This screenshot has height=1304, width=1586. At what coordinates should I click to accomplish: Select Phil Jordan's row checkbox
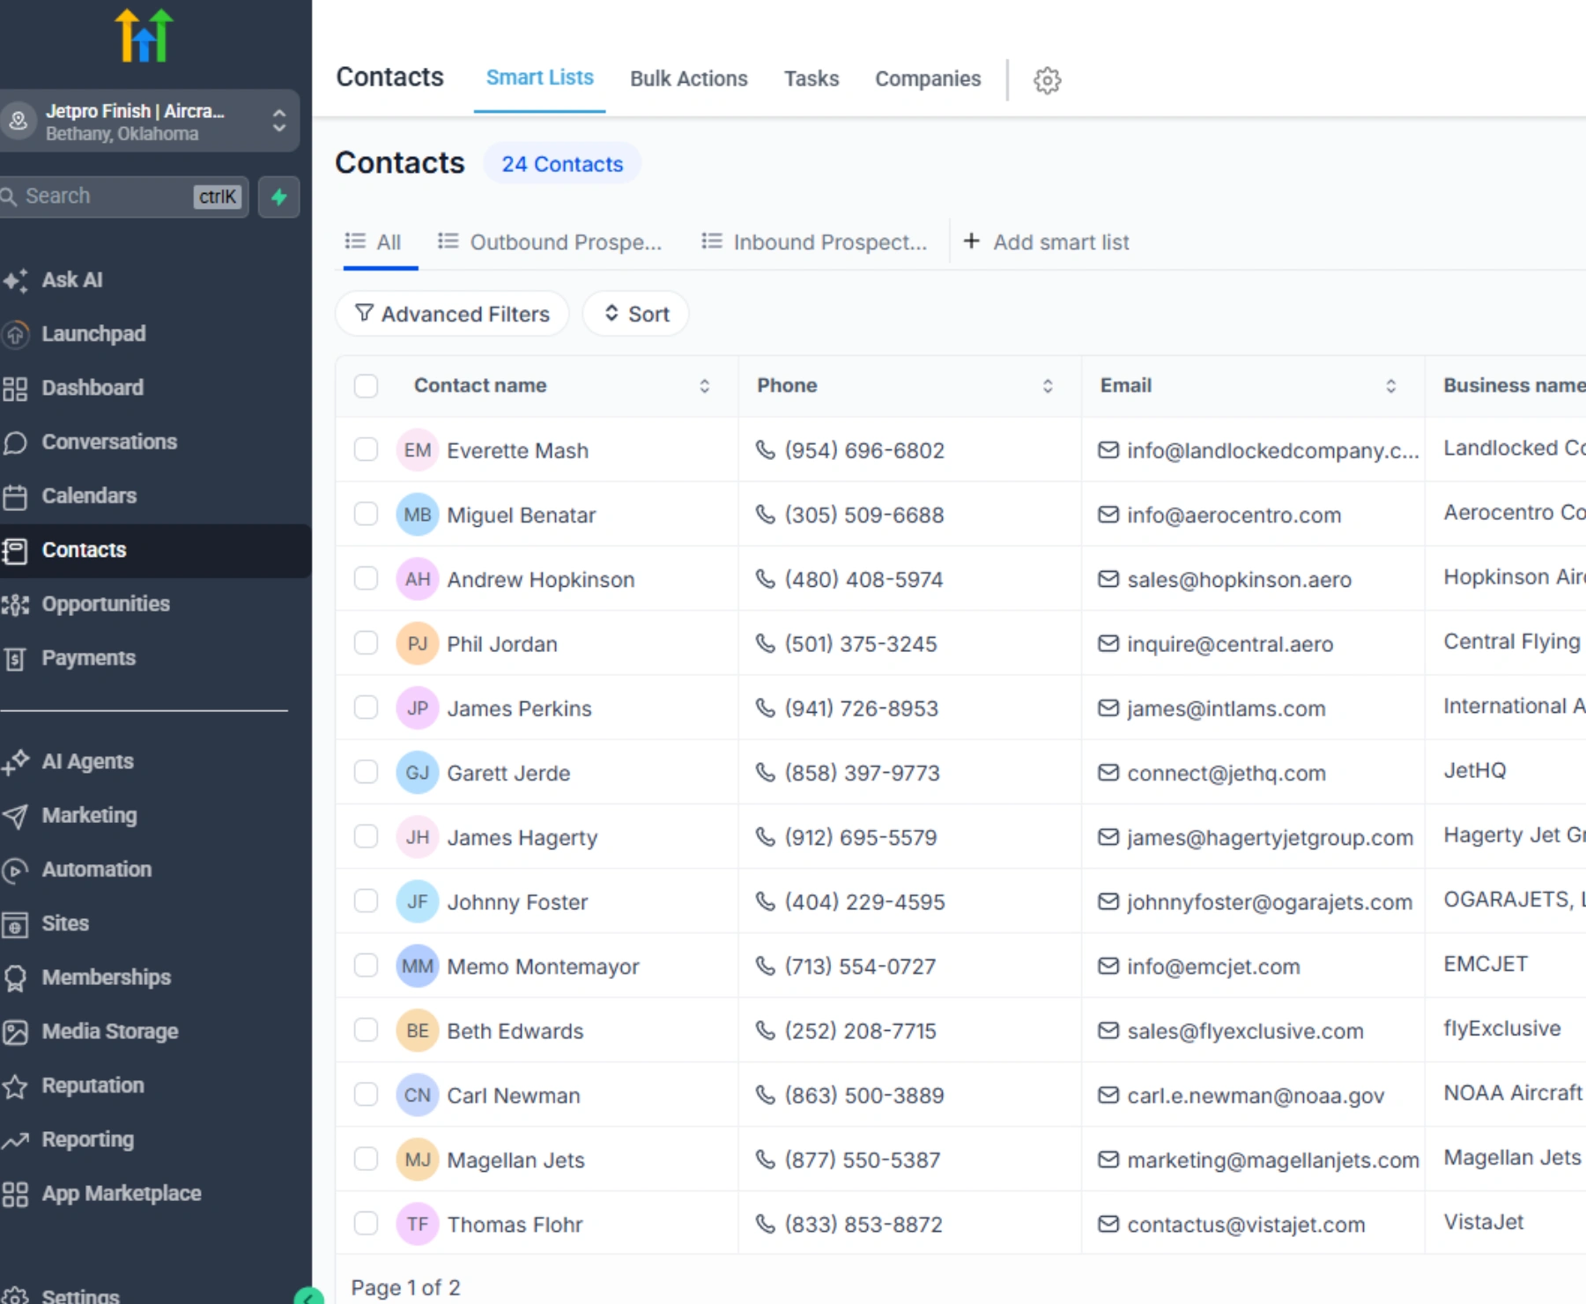click(366, 643)
